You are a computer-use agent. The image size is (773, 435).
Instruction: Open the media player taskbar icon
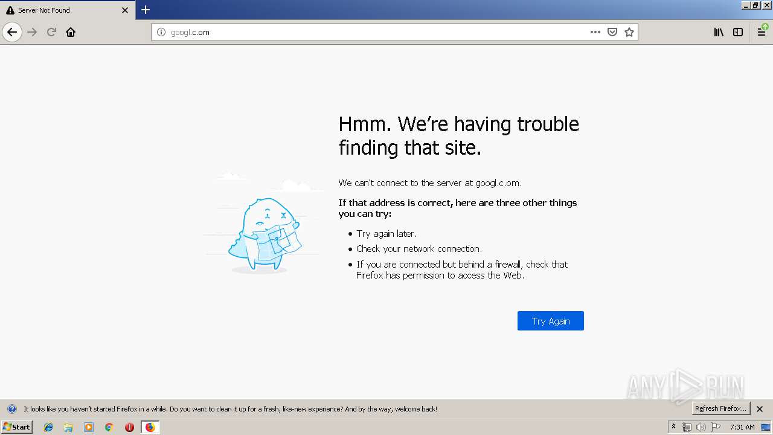[x=89, y=427]
